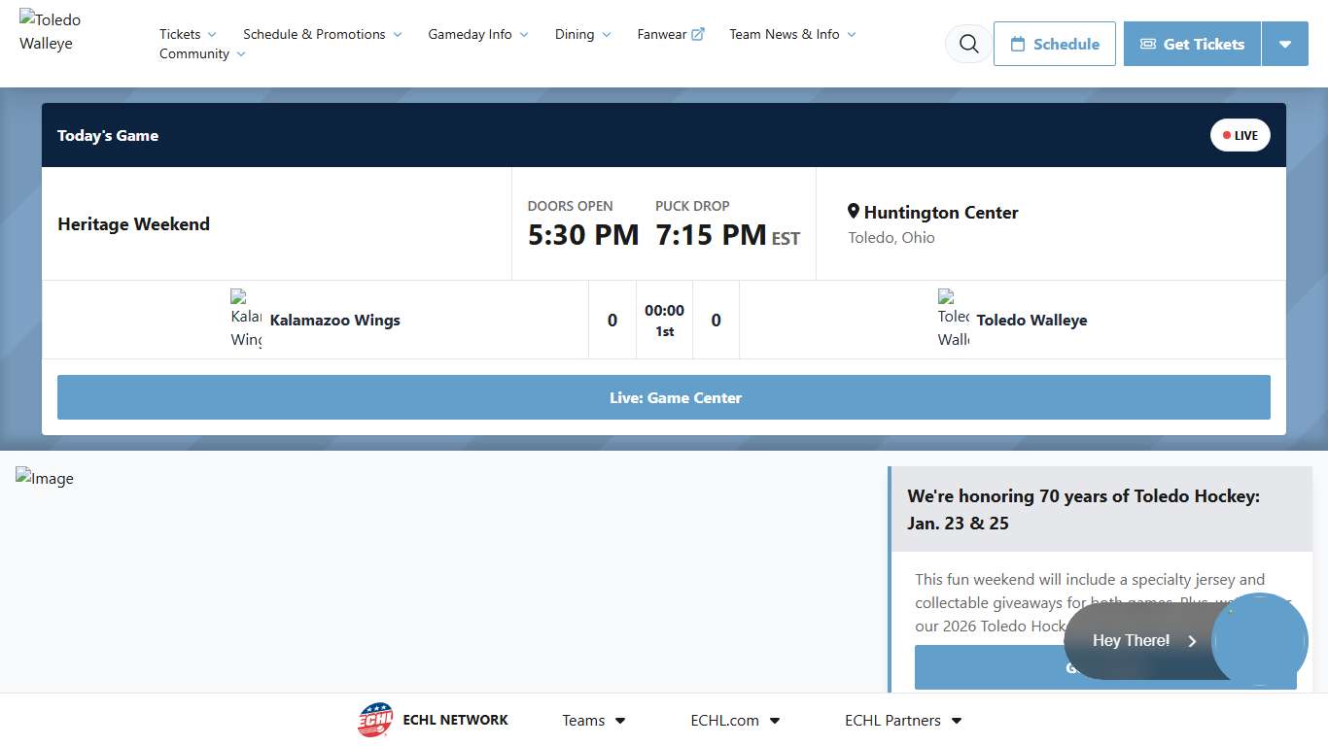Open the Schedule & Promotions menu
The height and width of the screenshot is (746, 1328).
click(x=322, y=34)
